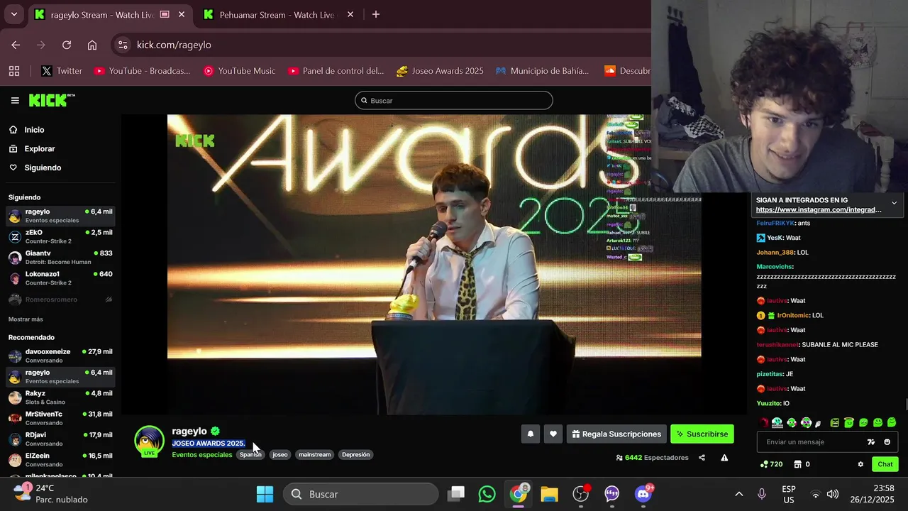
Task: Focus the Kick Buscar search field
Action: (x=454, y=101)
